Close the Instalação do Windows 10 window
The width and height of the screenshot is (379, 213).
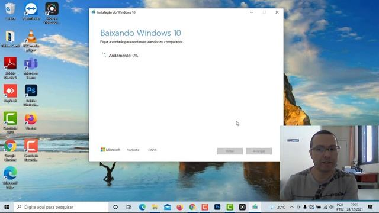pyautogui.click(x=277, y=12)
